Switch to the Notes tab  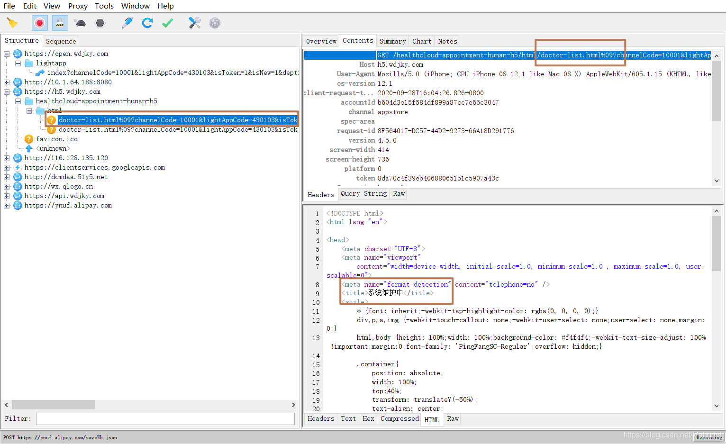click(447, 41)
